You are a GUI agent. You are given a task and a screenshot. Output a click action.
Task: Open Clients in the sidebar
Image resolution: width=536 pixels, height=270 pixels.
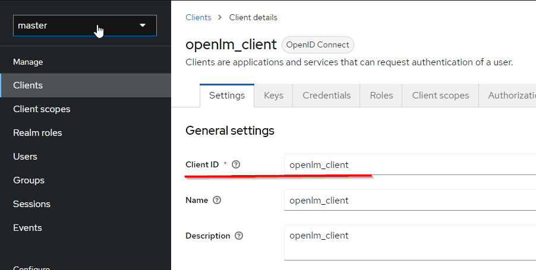[28, 85]
